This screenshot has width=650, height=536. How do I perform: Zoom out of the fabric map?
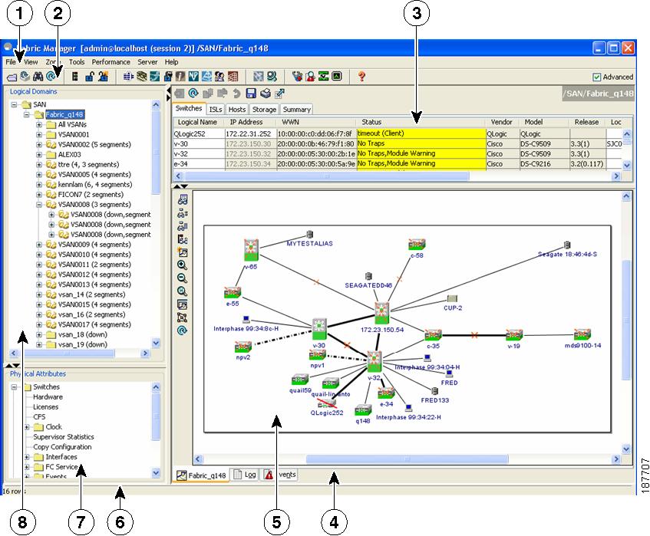pyautogui.click(x=182, y=278)
